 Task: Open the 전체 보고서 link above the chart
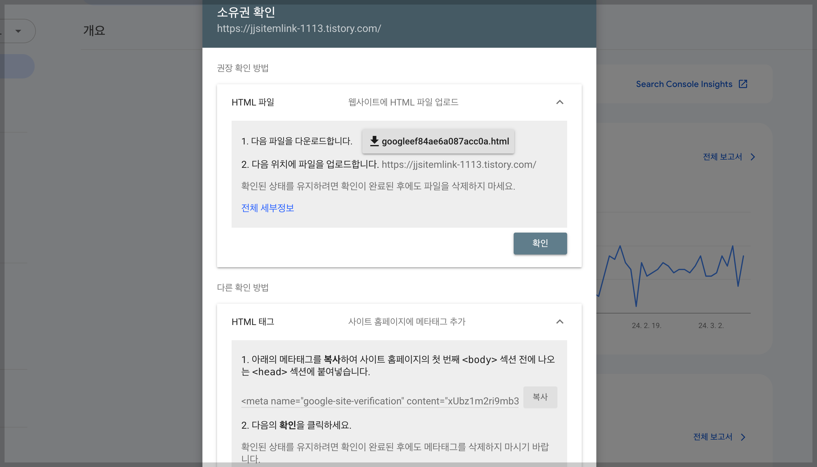(722, 157)
